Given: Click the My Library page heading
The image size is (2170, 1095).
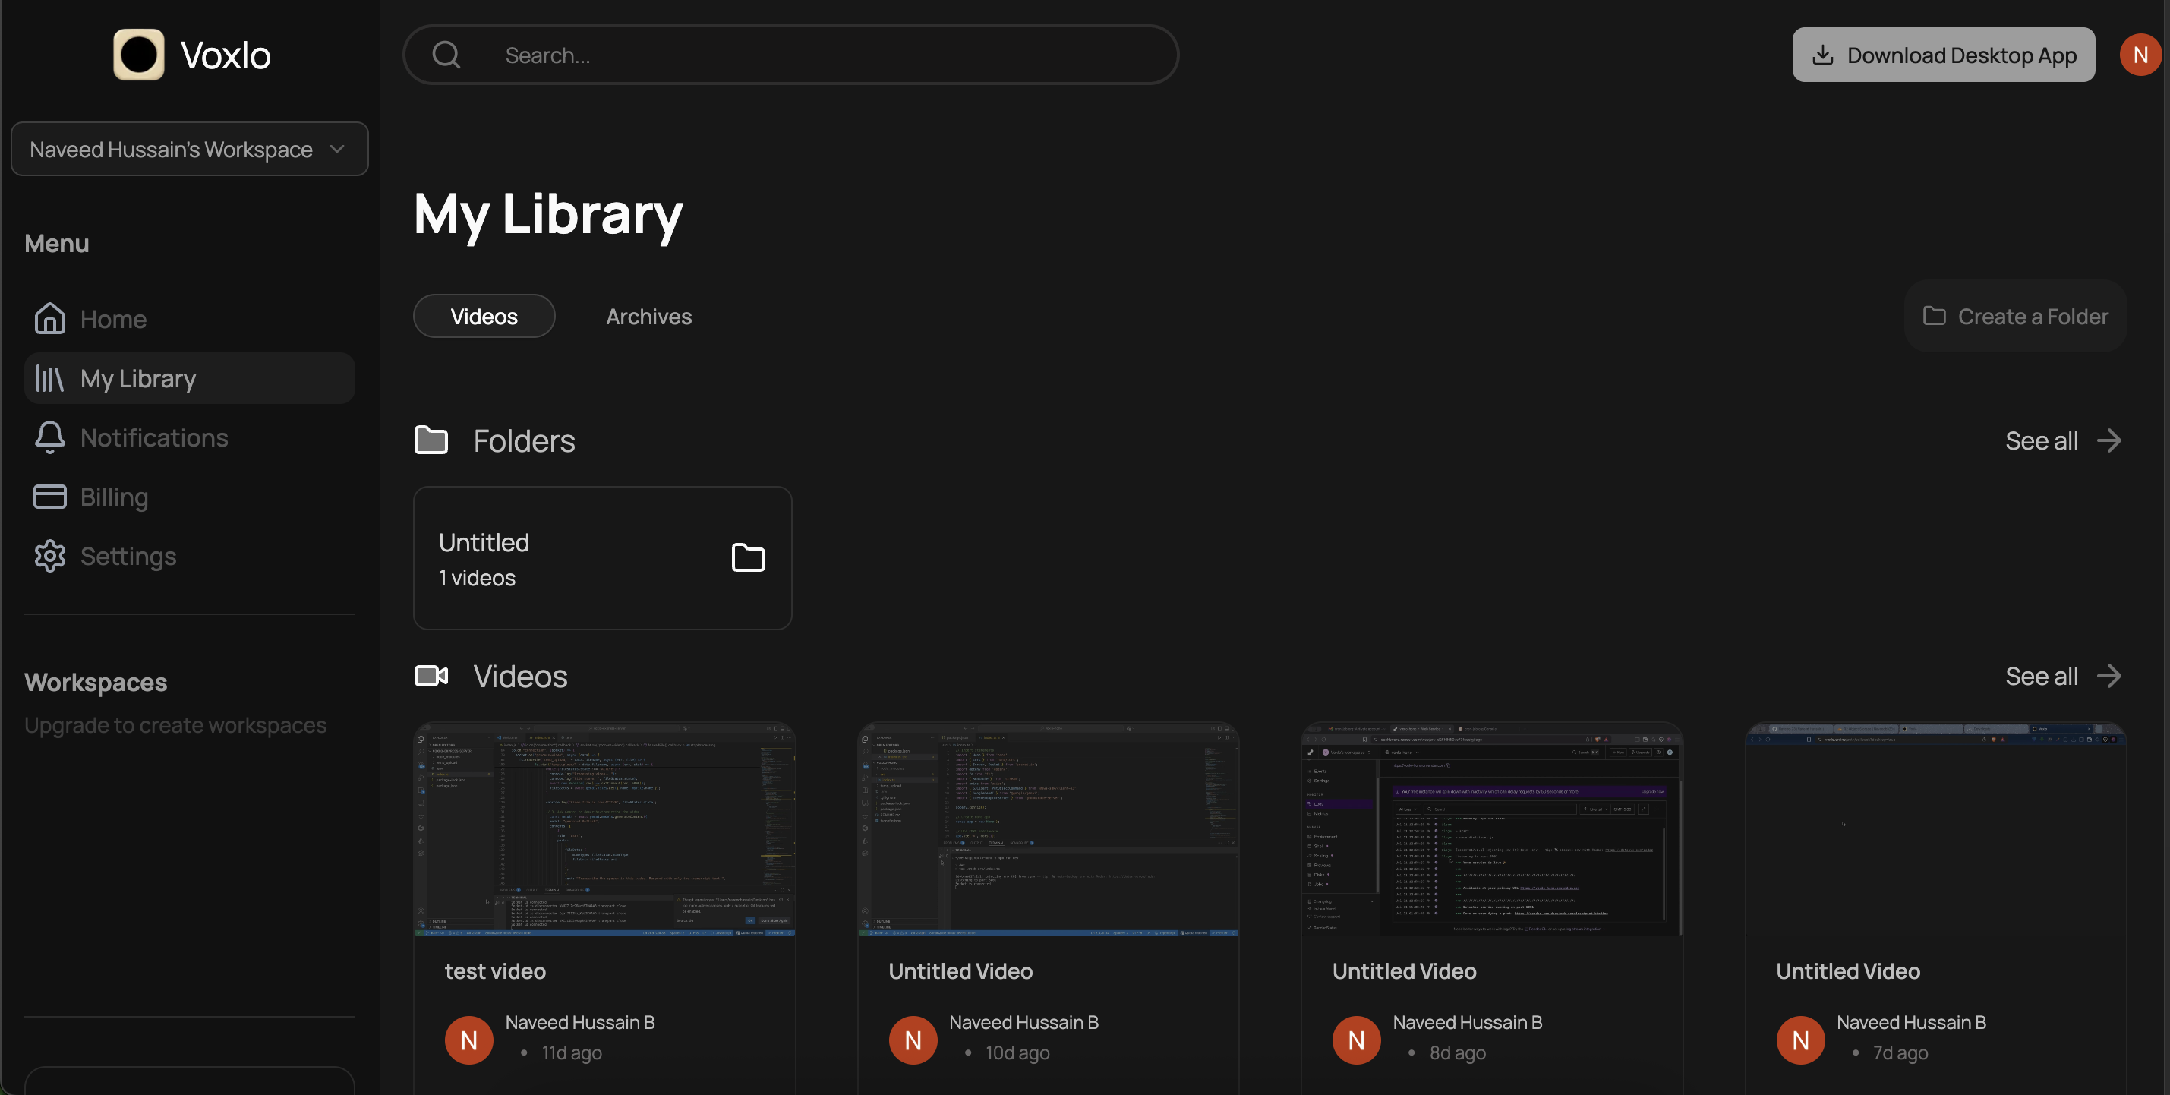Looking at the screenshot, I should [x=547, y=214].
